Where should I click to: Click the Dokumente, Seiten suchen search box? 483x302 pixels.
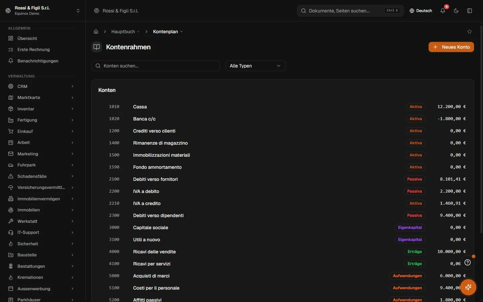pos(351,11)
